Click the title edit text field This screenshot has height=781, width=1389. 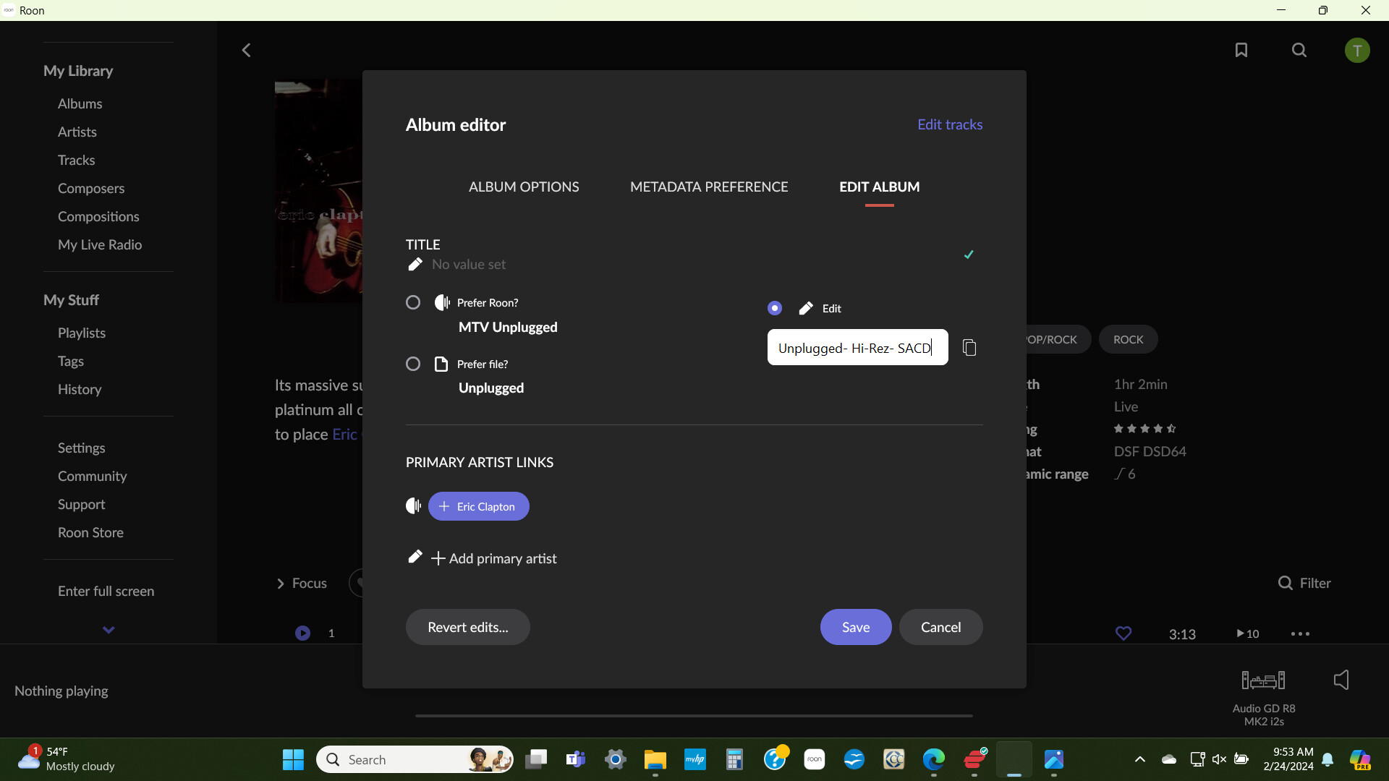(x=858, y=348)
